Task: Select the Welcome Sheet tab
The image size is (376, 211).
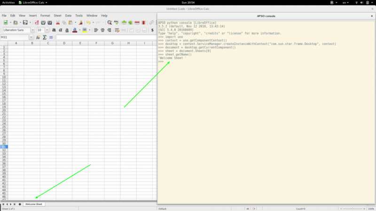Action: pyautogui.click(x=33, y=204)
